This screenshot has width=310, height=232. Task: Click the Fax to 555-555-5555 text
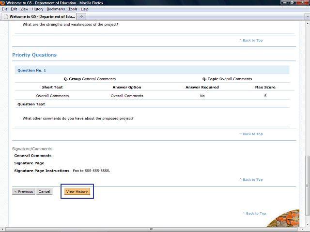pyautogui.click(x=92, y=171)
